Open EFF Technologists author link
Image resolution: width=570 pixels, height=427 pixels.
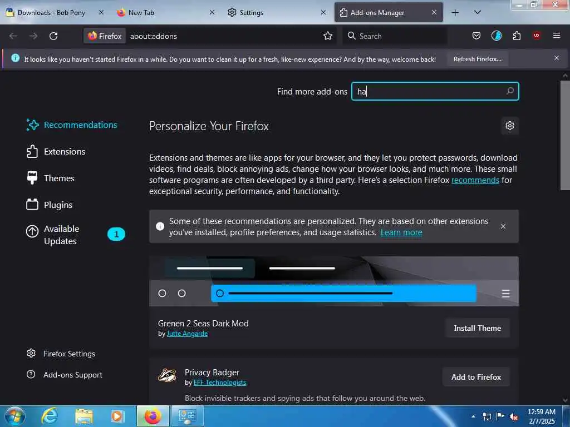pos(220,383)
